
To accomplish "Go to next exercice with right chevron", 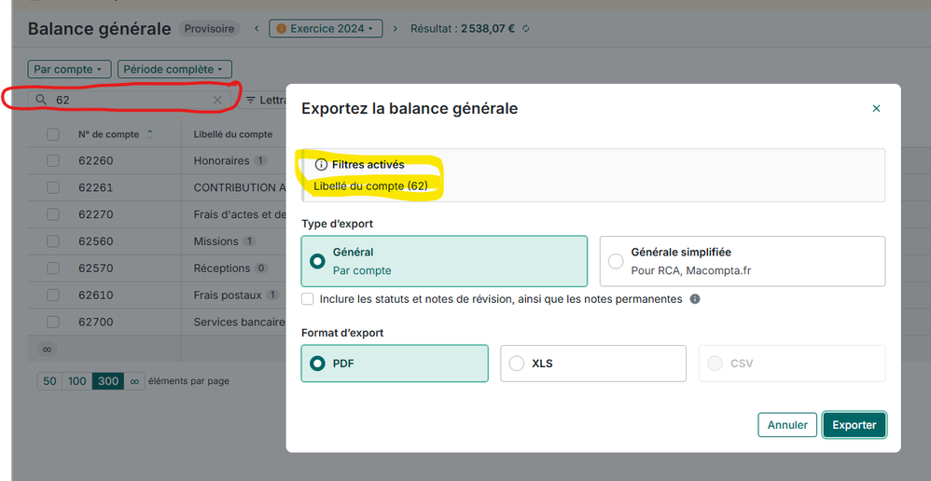I will 395,29.
